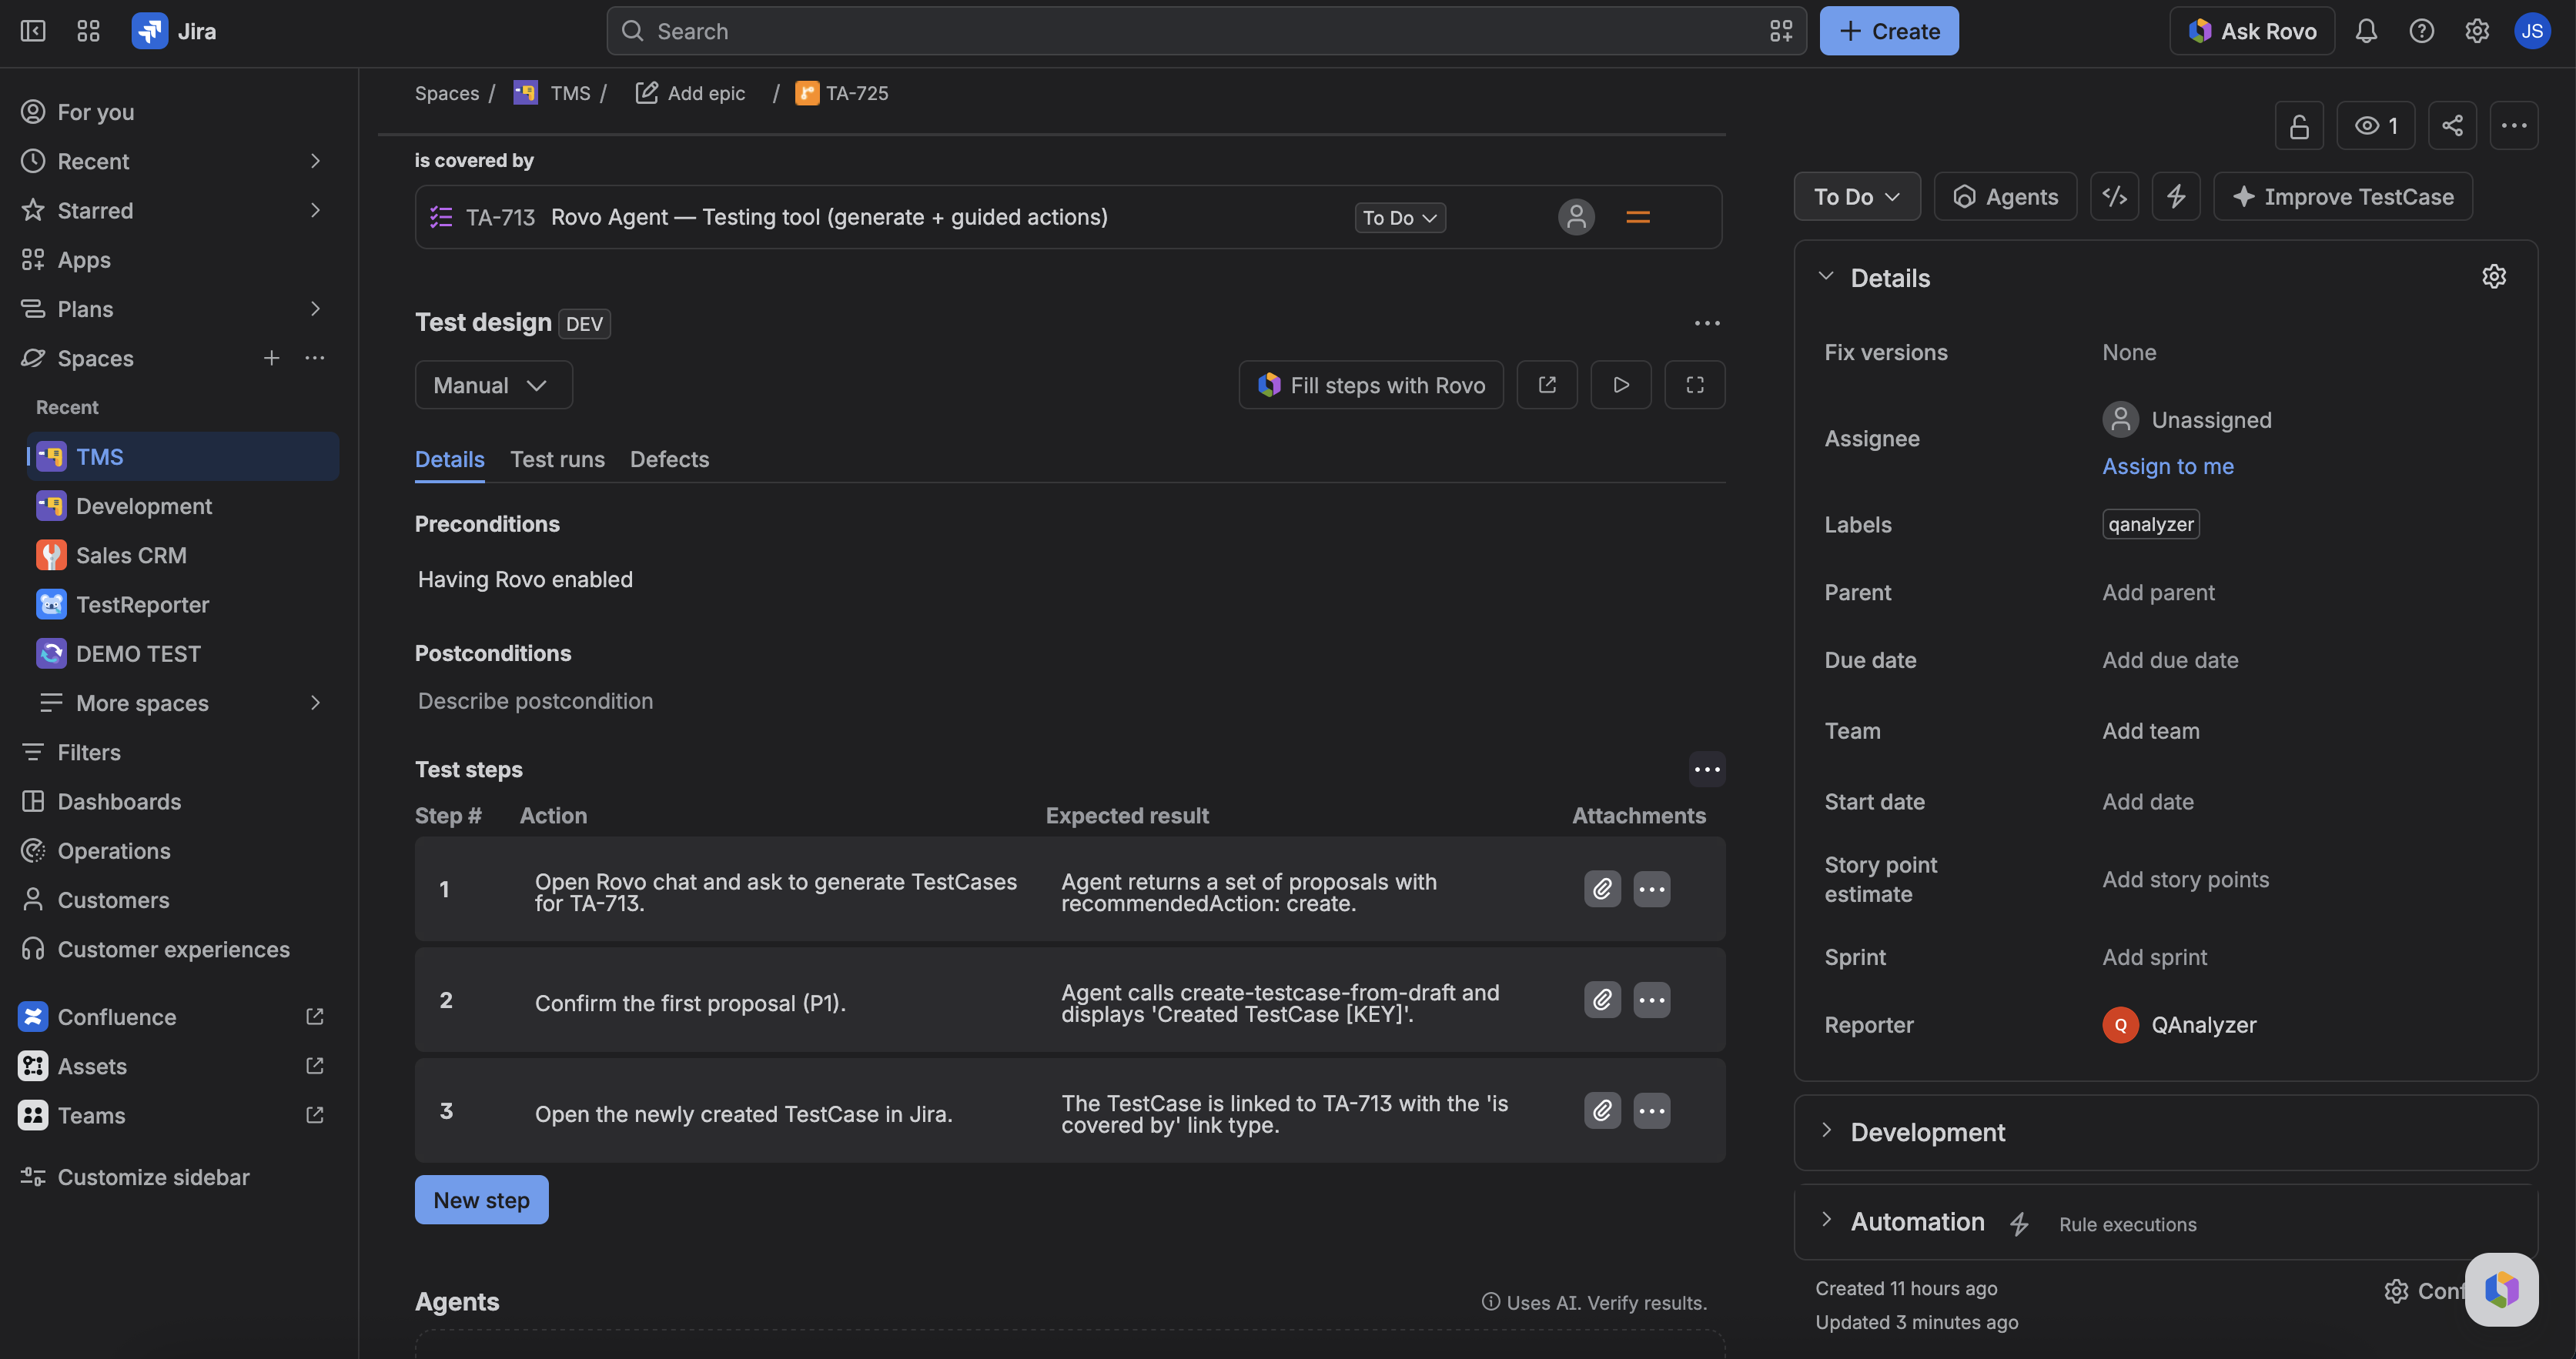The height and width of the screenshot is (1359, 2576).
Task: Attach a file to step 1
Action: 1602,890
